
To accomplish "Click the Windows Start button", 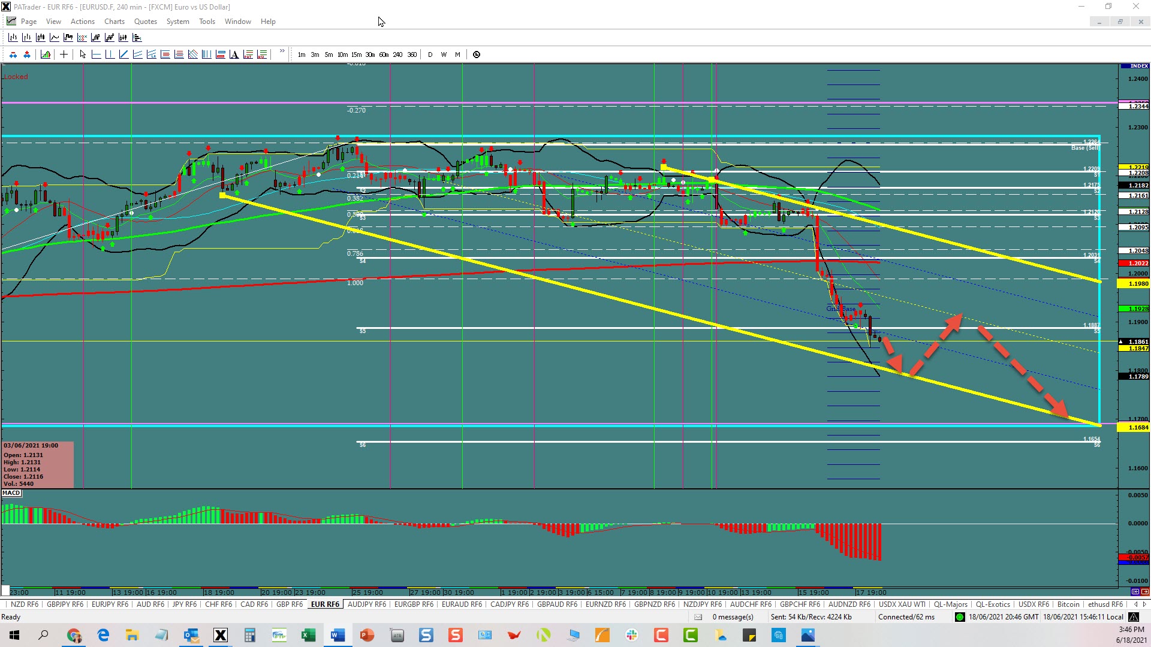I will coord(14,635).
